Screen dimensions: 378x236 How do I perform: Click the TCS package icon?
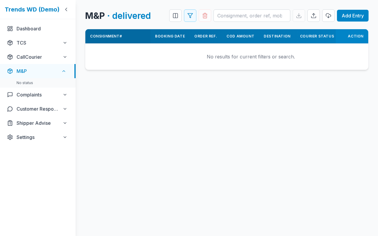[10, 43]
